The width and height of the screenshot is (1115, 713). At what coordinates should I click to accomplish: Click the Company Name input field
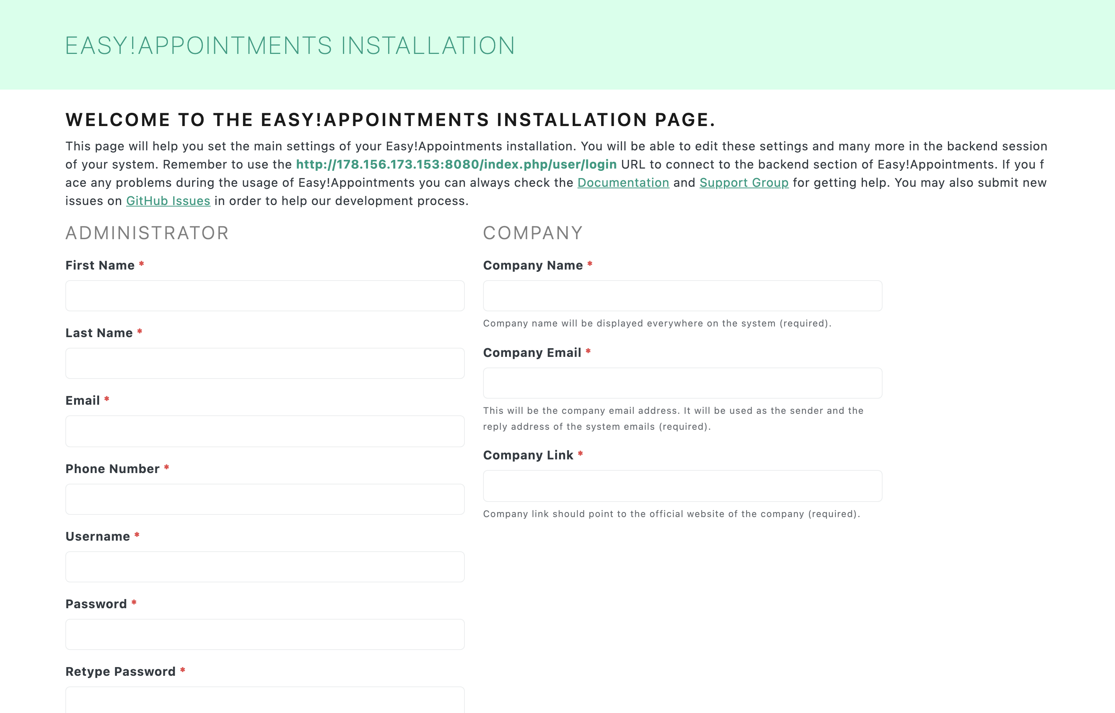coord(682,295)
